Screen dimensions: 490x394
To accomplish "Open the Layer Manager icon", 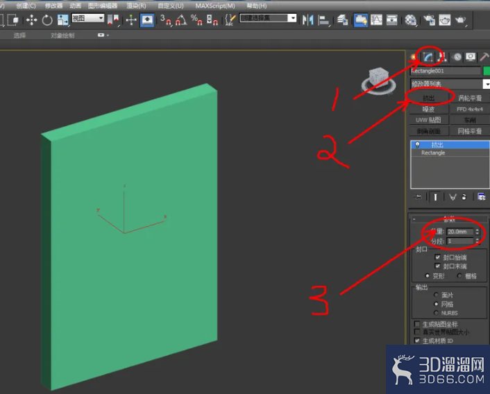I will (x=342, y=20).
